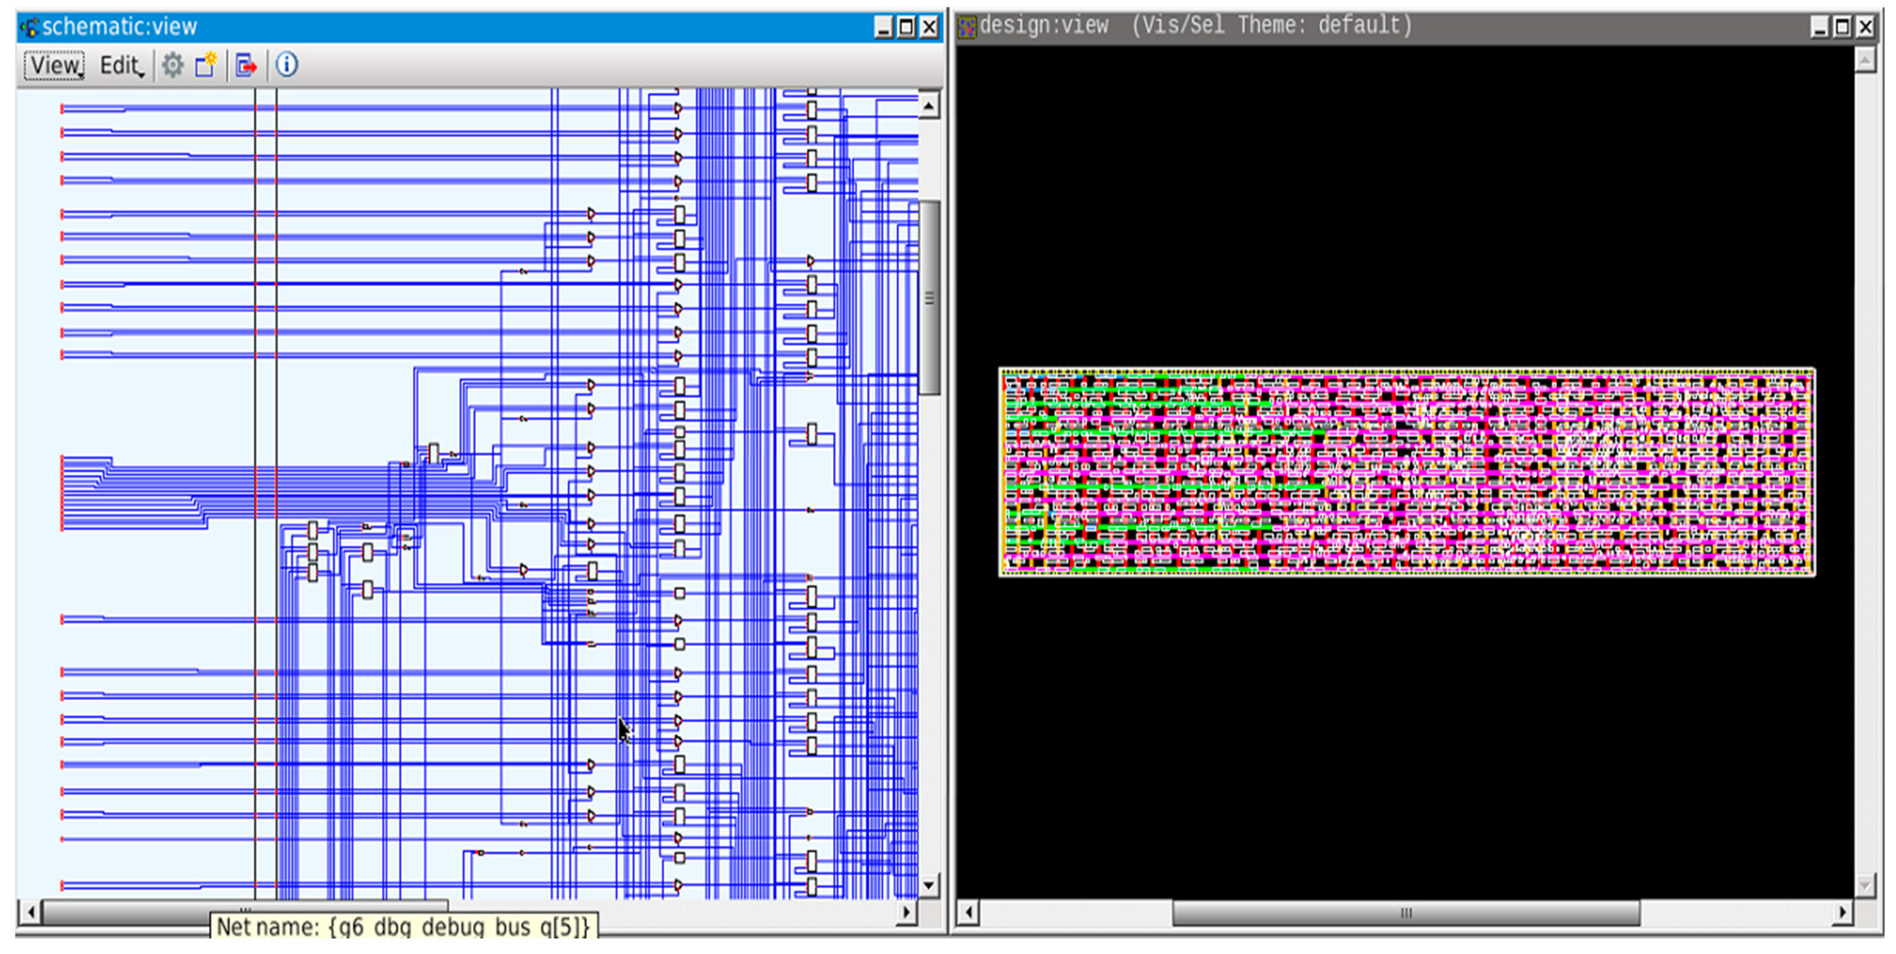Open the Edit dropdown menu
This screenshot has height=954, width=1896.
pos(122,66)
